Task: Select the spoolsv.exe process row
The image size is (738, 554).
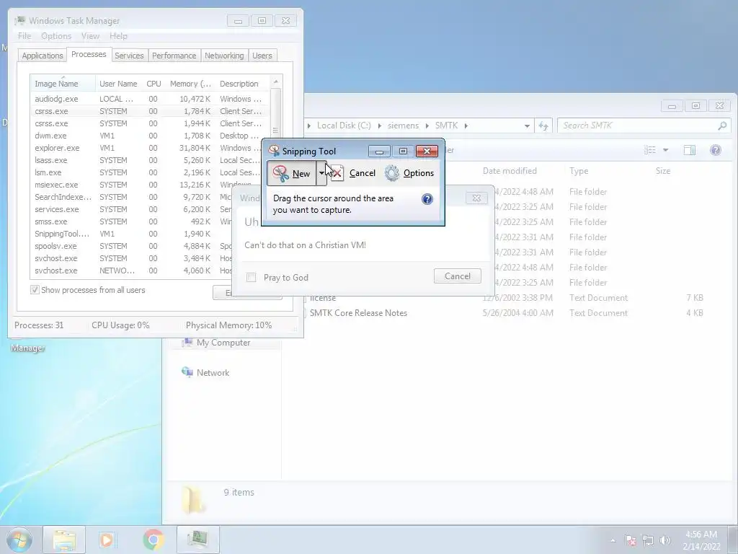Action: [x=132, y=246]
